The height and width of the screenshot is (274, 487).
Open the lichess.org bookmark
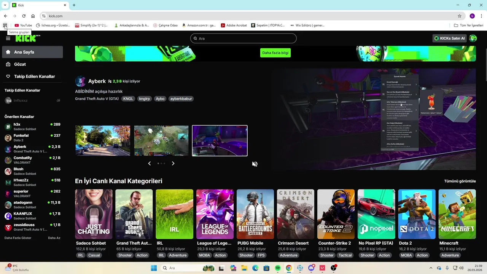53,25
